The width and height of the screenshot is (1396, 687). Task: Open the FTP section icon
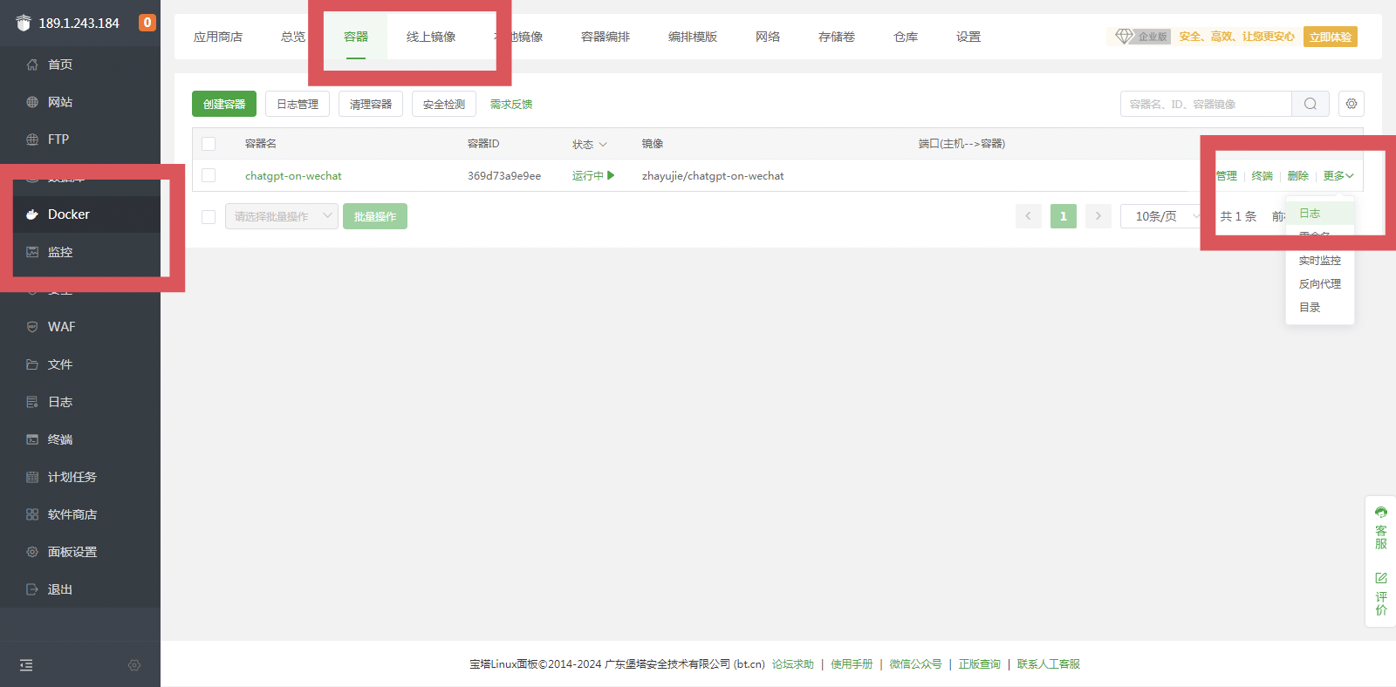pos(32,139)
